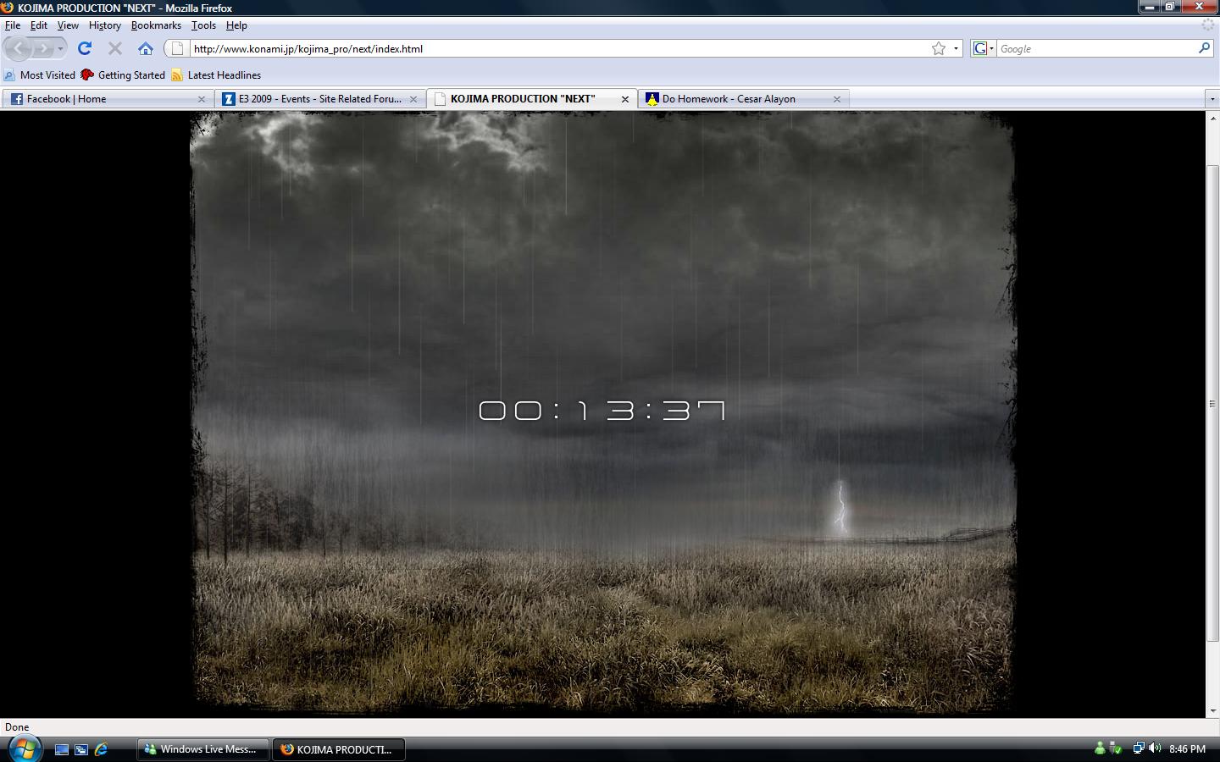Click the Google search input box

click(1096, 48)
